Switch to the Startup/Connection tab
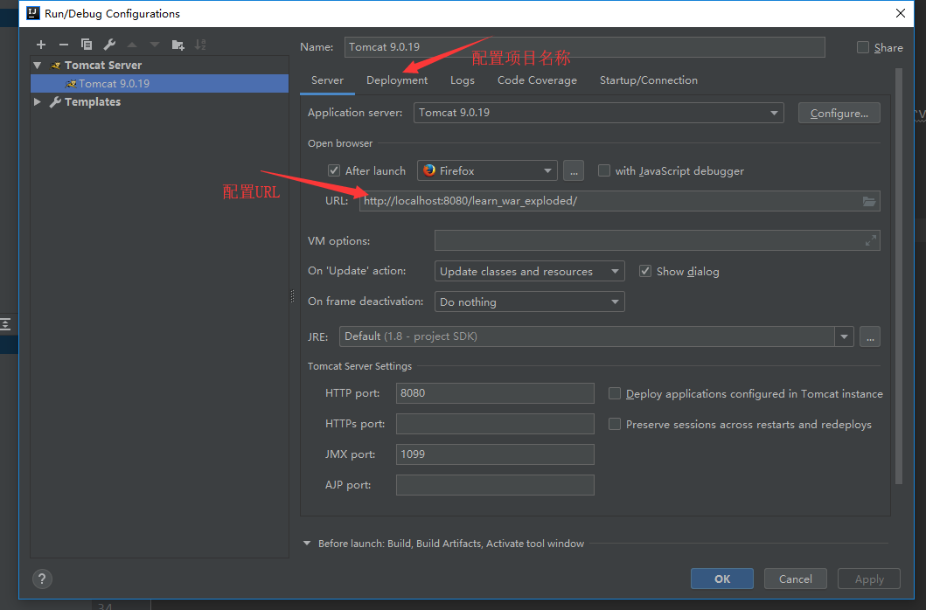Viewport: 926px width, 610px height. click(x=649, y=80)
